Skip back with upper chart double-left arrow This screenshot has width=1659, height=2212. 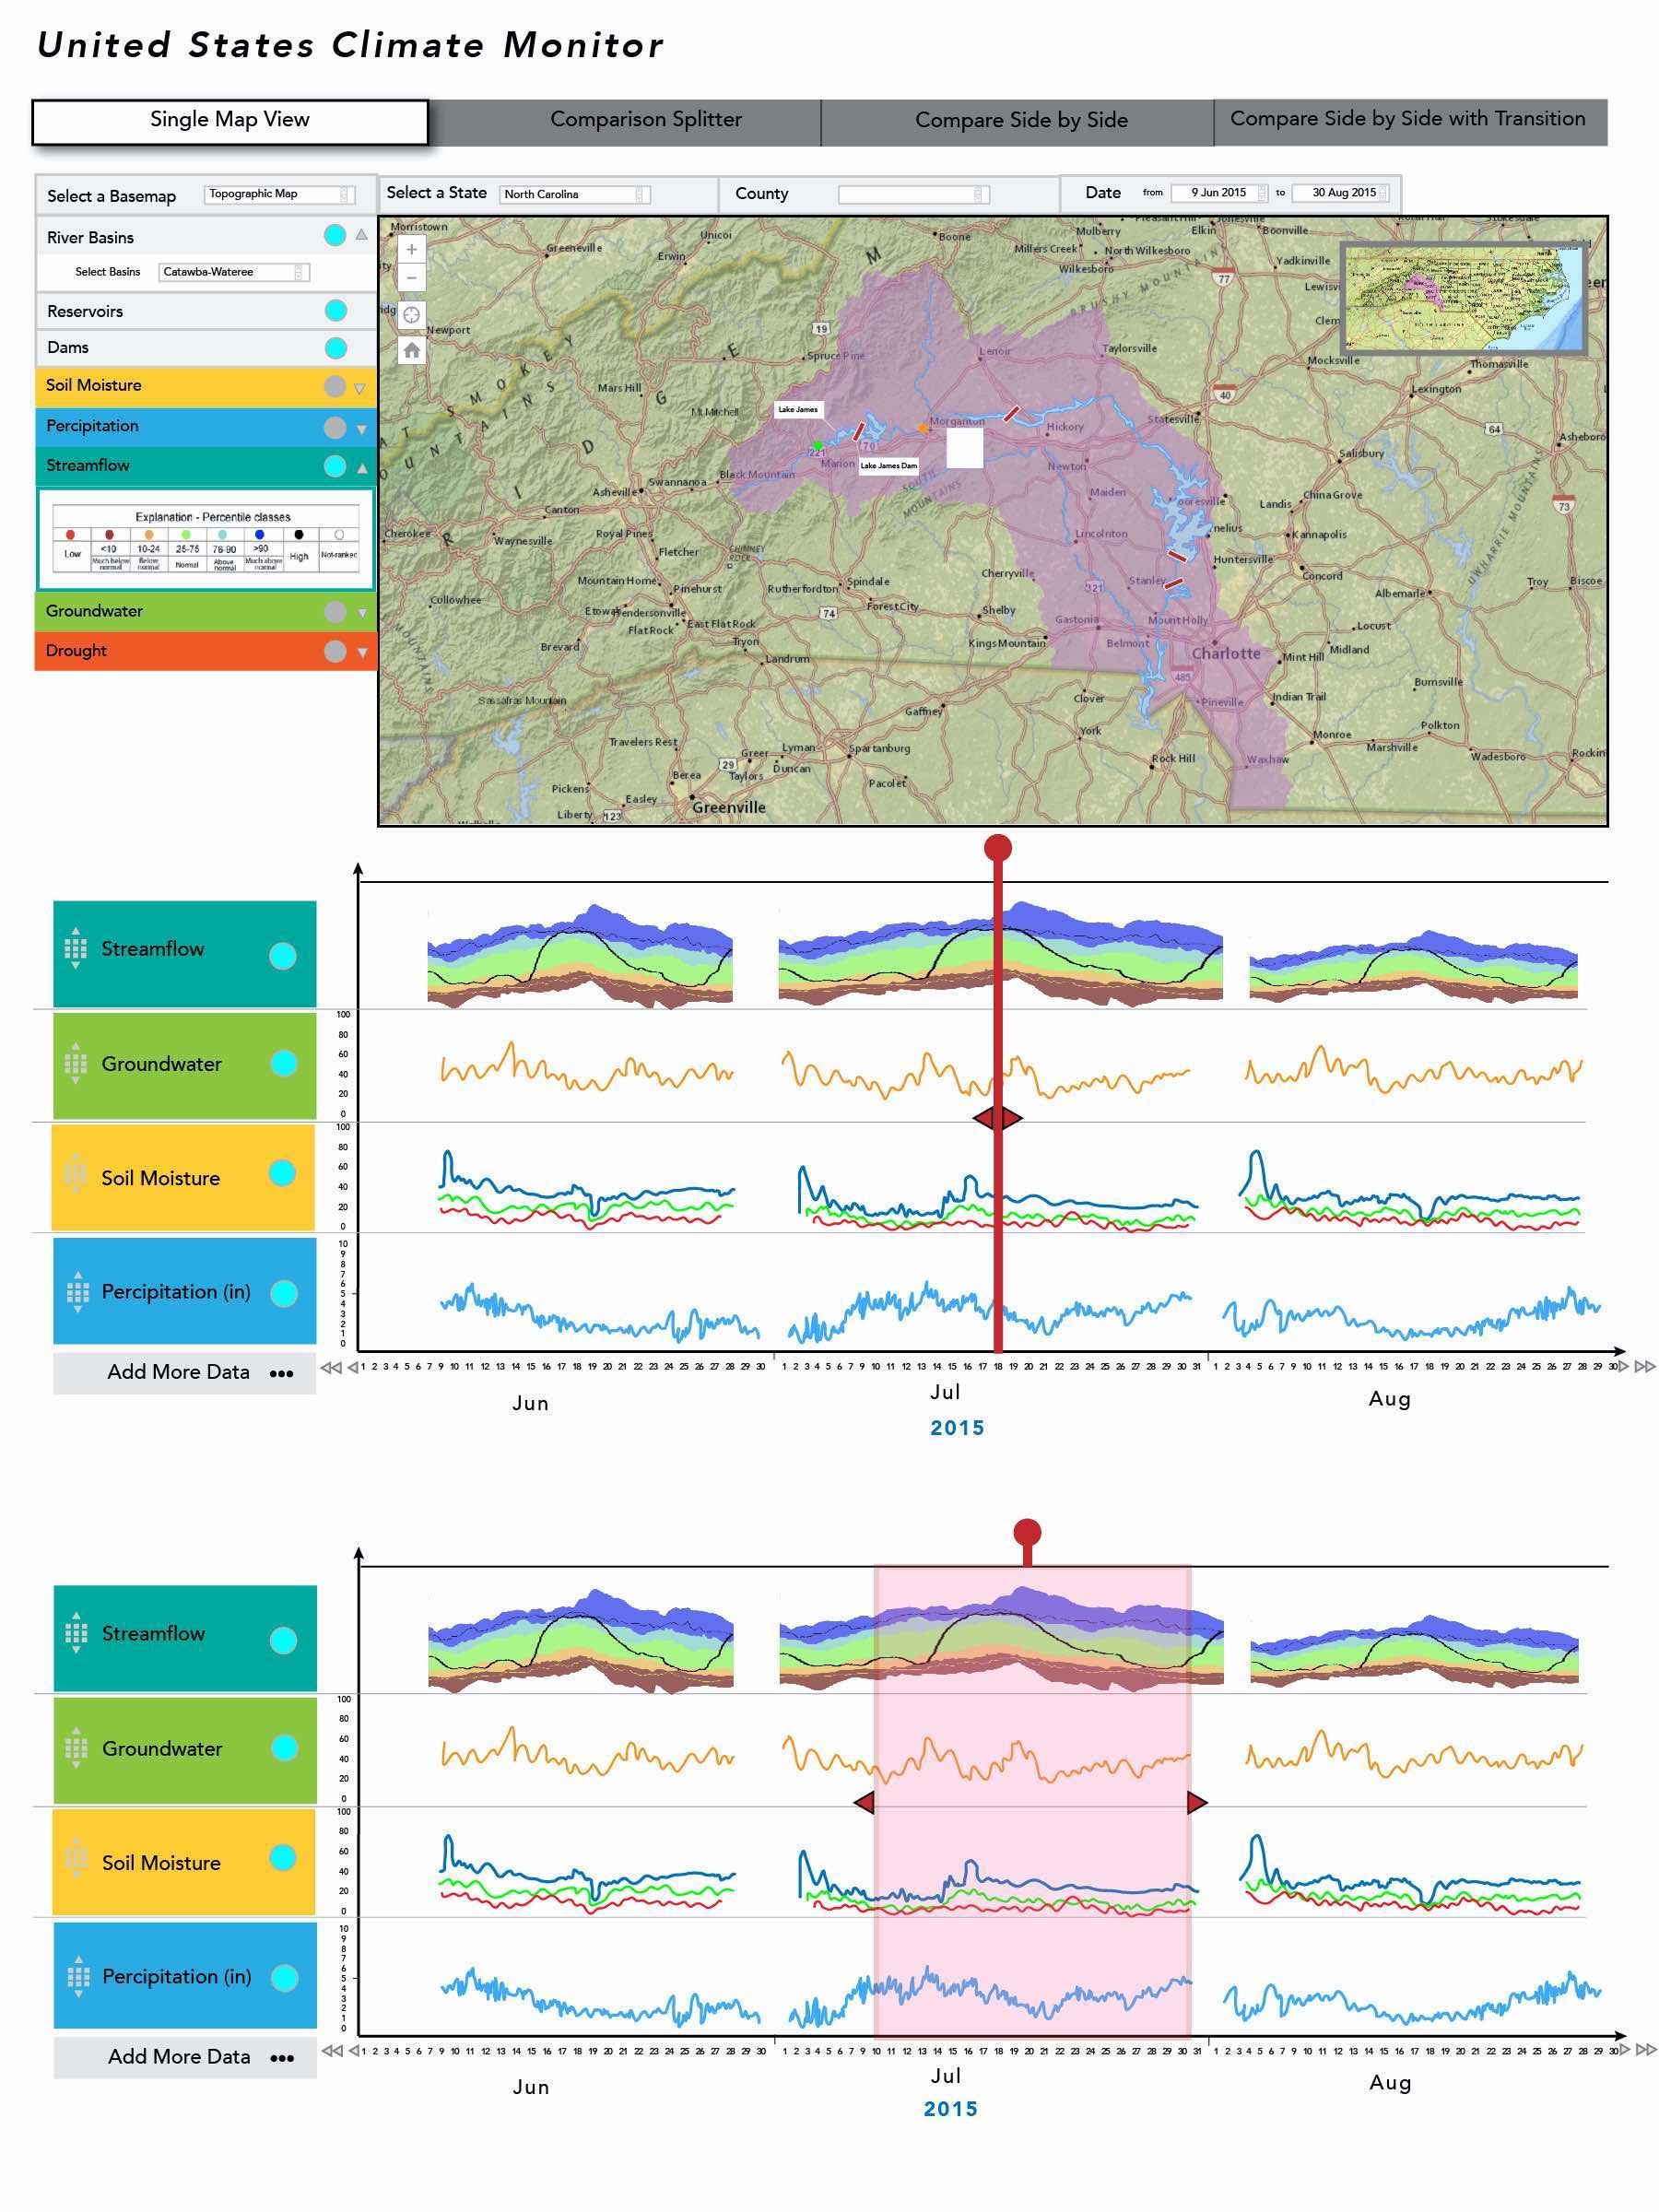click(x=331, y=1367)
